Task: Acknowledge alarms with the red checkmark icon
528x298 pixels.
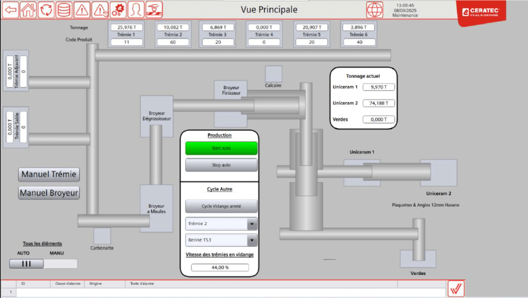Action: coord(456,288)
